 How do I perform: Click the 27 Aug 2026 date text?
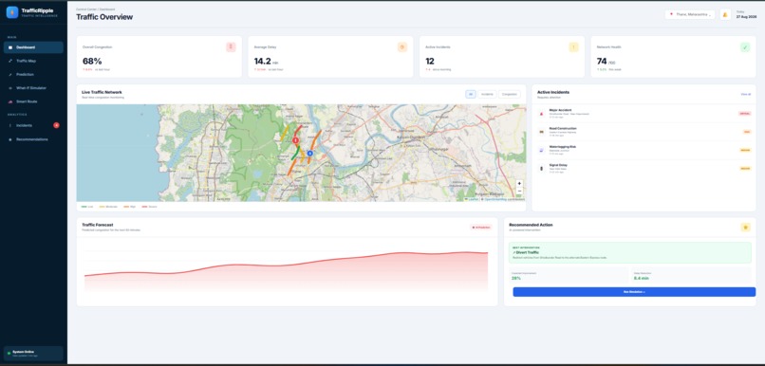[x=746, y=16]
